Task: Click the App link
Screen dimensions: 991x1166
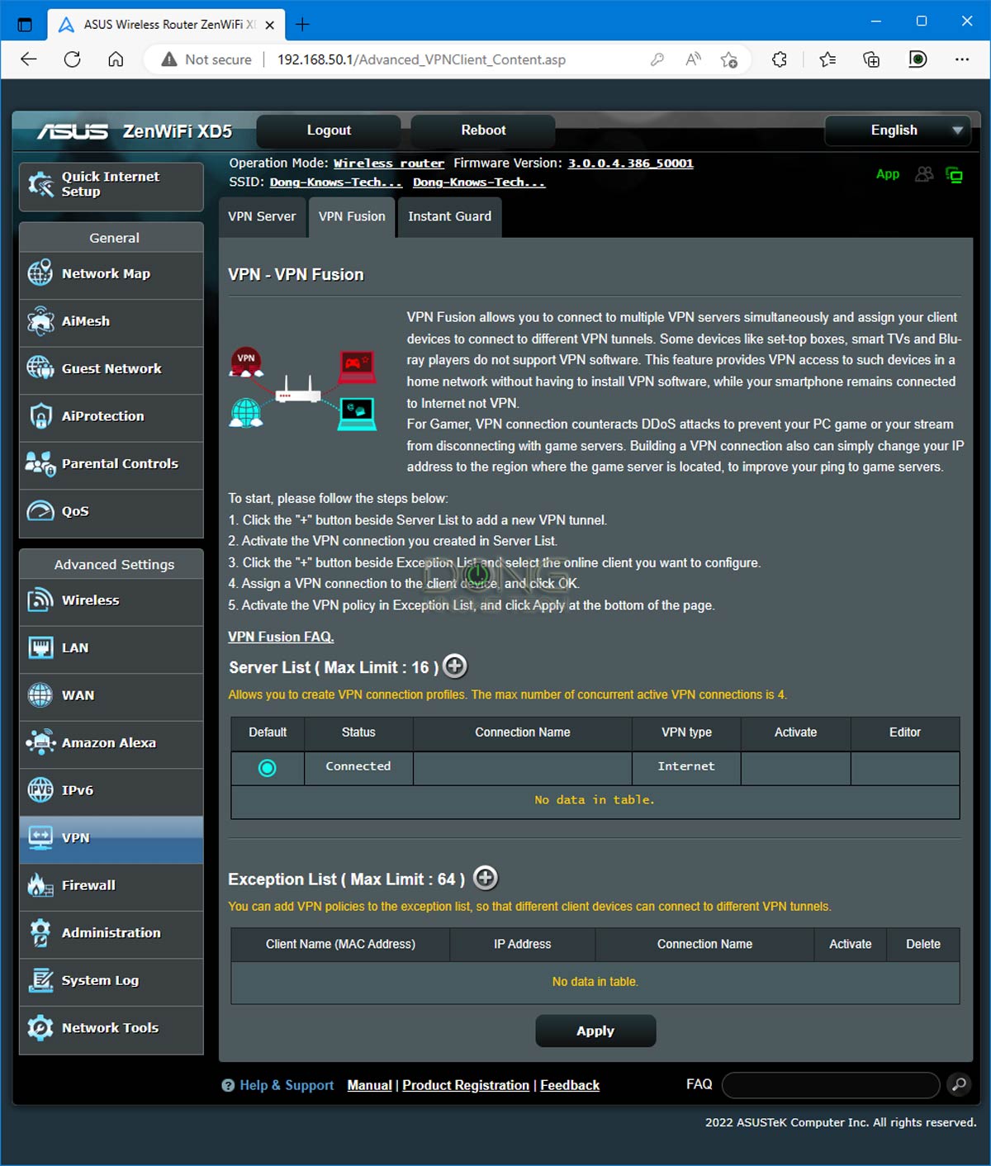Action: click(x=888, y=174)
